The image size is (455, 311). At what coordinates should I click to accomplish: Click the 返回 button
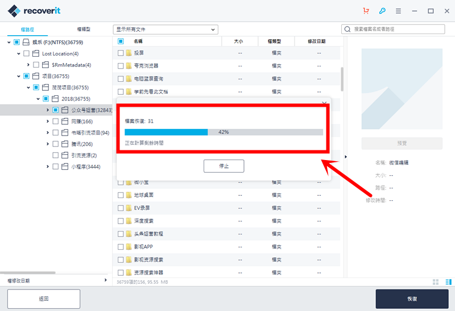44,299
